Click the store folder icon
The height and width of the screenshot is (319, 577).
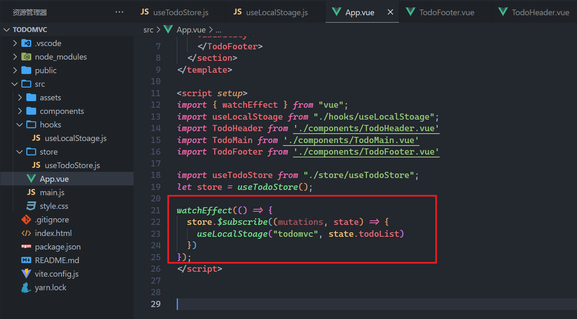pyautogui.click(x=31, y=152)
